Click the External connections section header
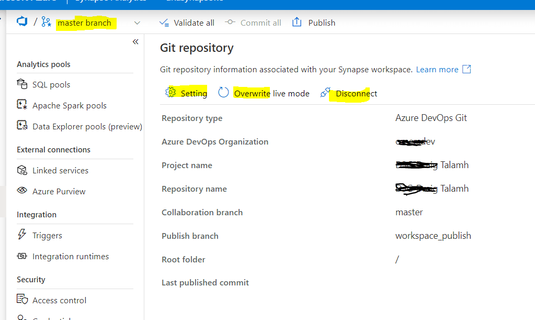This screenshot has height=320, width=535. click(x=53, y=150)
